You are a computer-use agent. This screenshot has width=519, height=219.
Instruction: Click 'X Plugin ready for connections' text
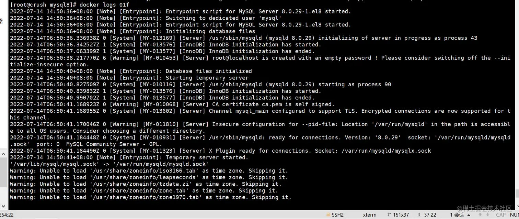coord(258,151)
